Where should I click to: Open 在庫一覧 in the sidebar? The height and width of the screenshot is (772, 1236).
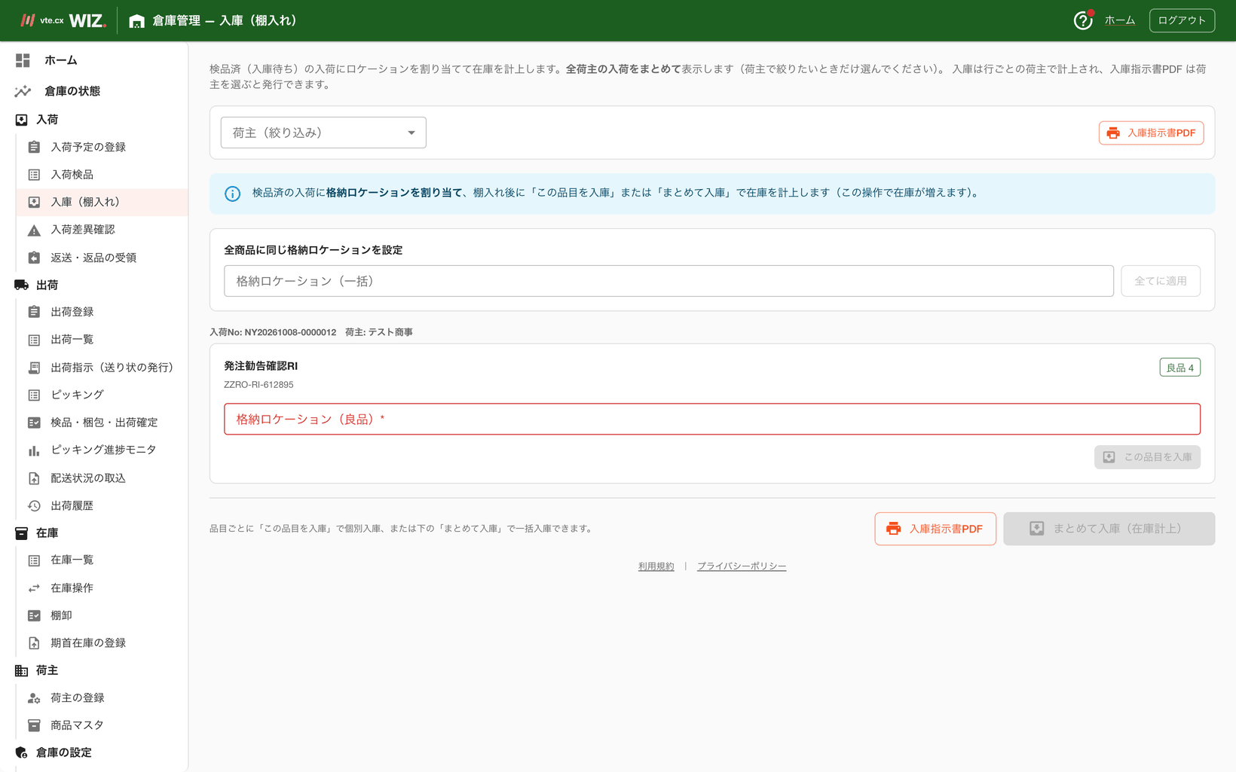tap(102, 560)
